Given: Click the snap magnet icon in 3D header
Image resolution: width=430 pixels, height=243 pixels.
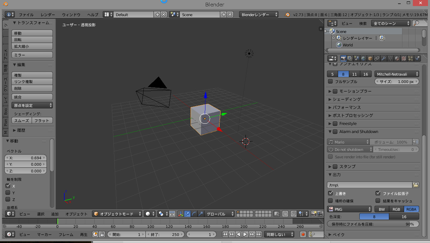Looking at the screenshot, I should (293, 214).
